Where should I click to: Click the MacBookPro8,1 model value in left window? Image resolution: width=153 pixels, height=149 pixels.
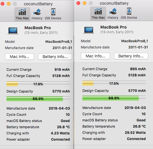[59, 42]
